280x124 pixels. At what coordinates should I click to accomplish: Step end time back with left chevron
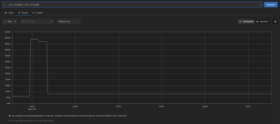(23, 22)
